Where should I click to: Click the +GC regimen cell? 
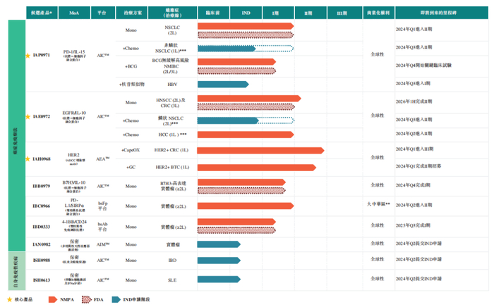pyautogui.click(x=131, y=167)
